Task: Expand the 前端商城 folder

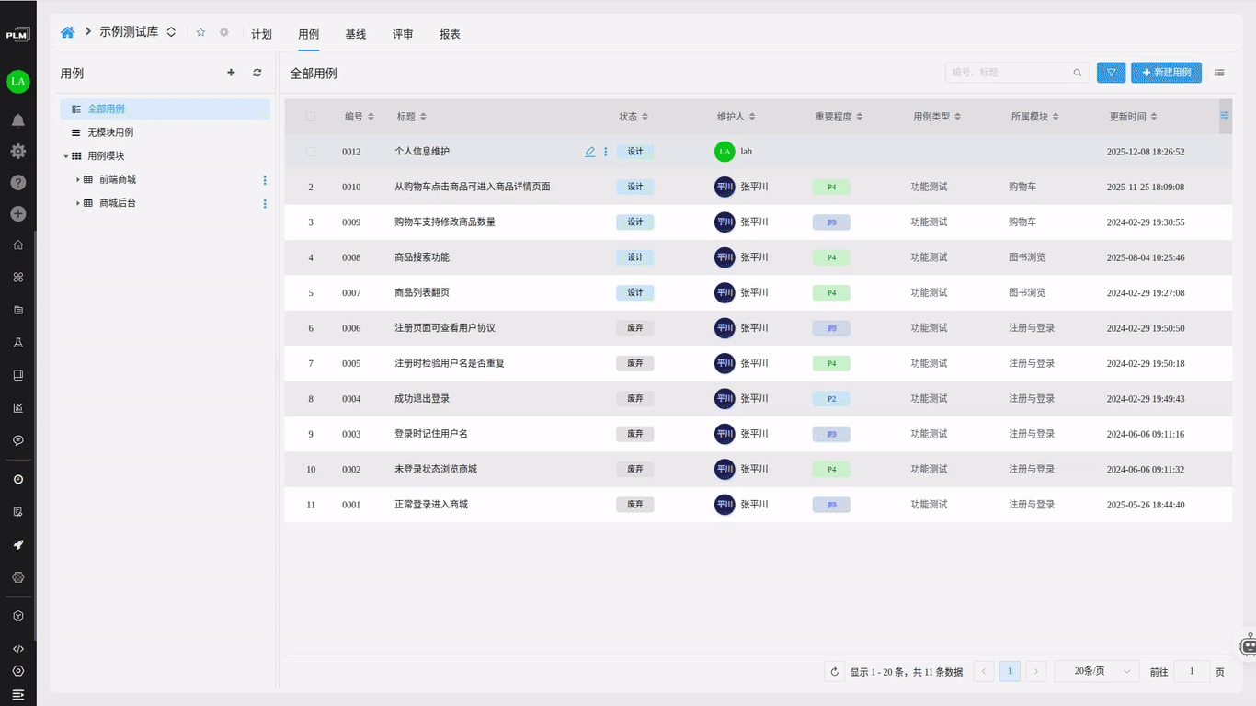Action: tap(76, 180)
